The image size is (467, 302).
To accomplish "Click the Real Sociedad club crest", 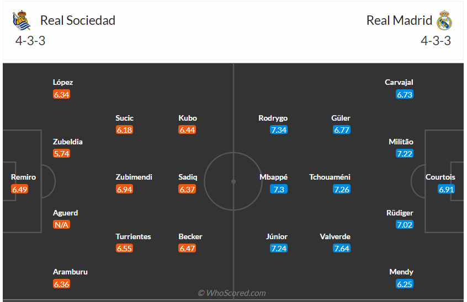I will click(x=21, y=21).
